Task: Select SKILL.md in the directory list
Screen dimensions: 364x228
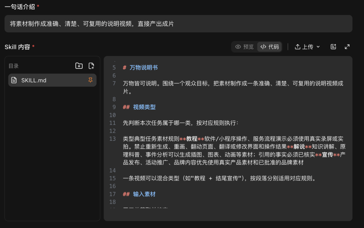Action: point(52,80)
